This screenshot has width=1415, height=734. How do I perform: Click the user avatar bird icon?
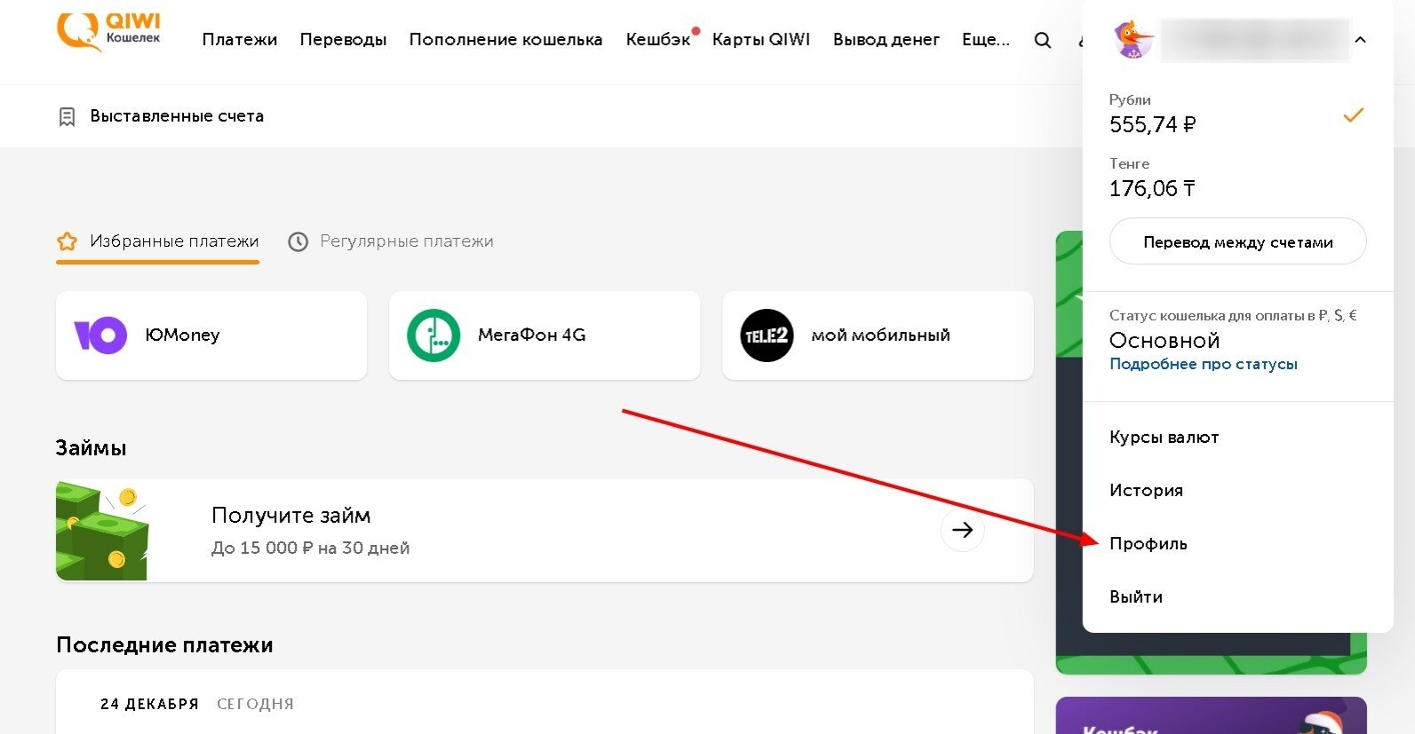[1133, 40]
